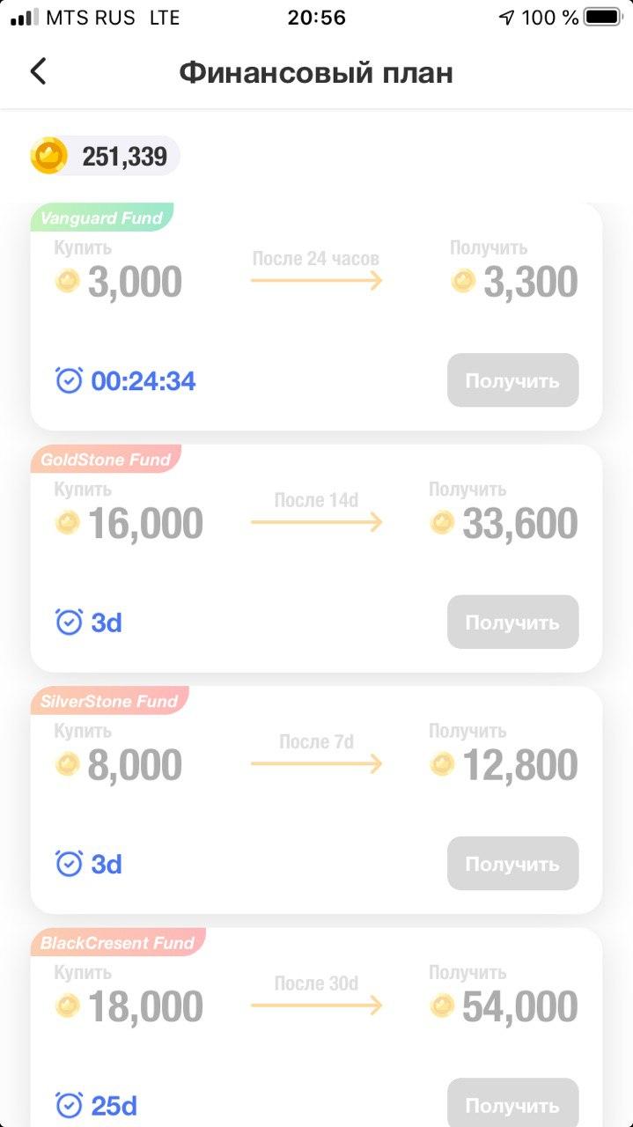Click Получить button on SilverStone Fund card

tap(512, 864)
